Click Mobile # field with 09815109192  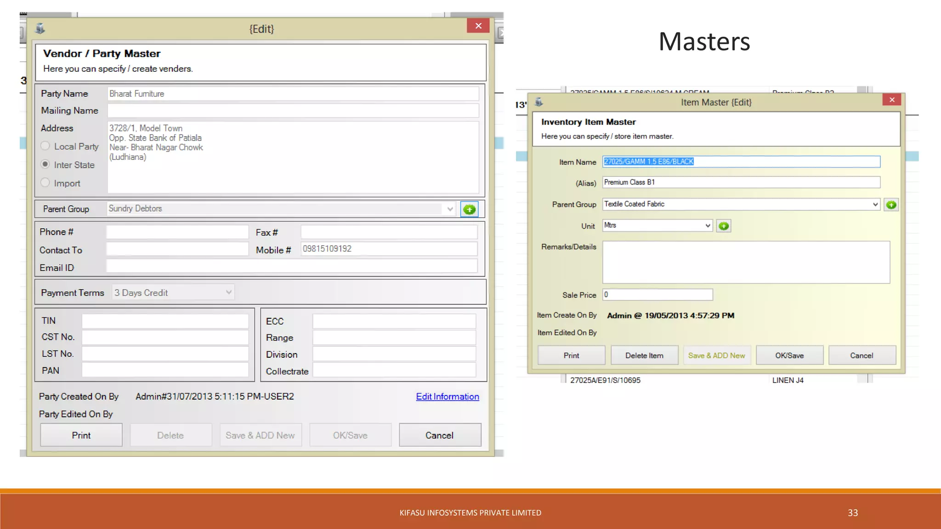point(389,249)
